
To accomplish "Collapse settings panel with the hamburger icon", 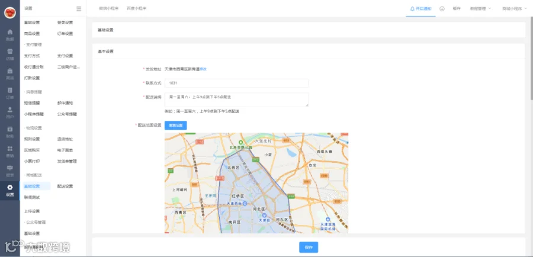I will point(79,9).
